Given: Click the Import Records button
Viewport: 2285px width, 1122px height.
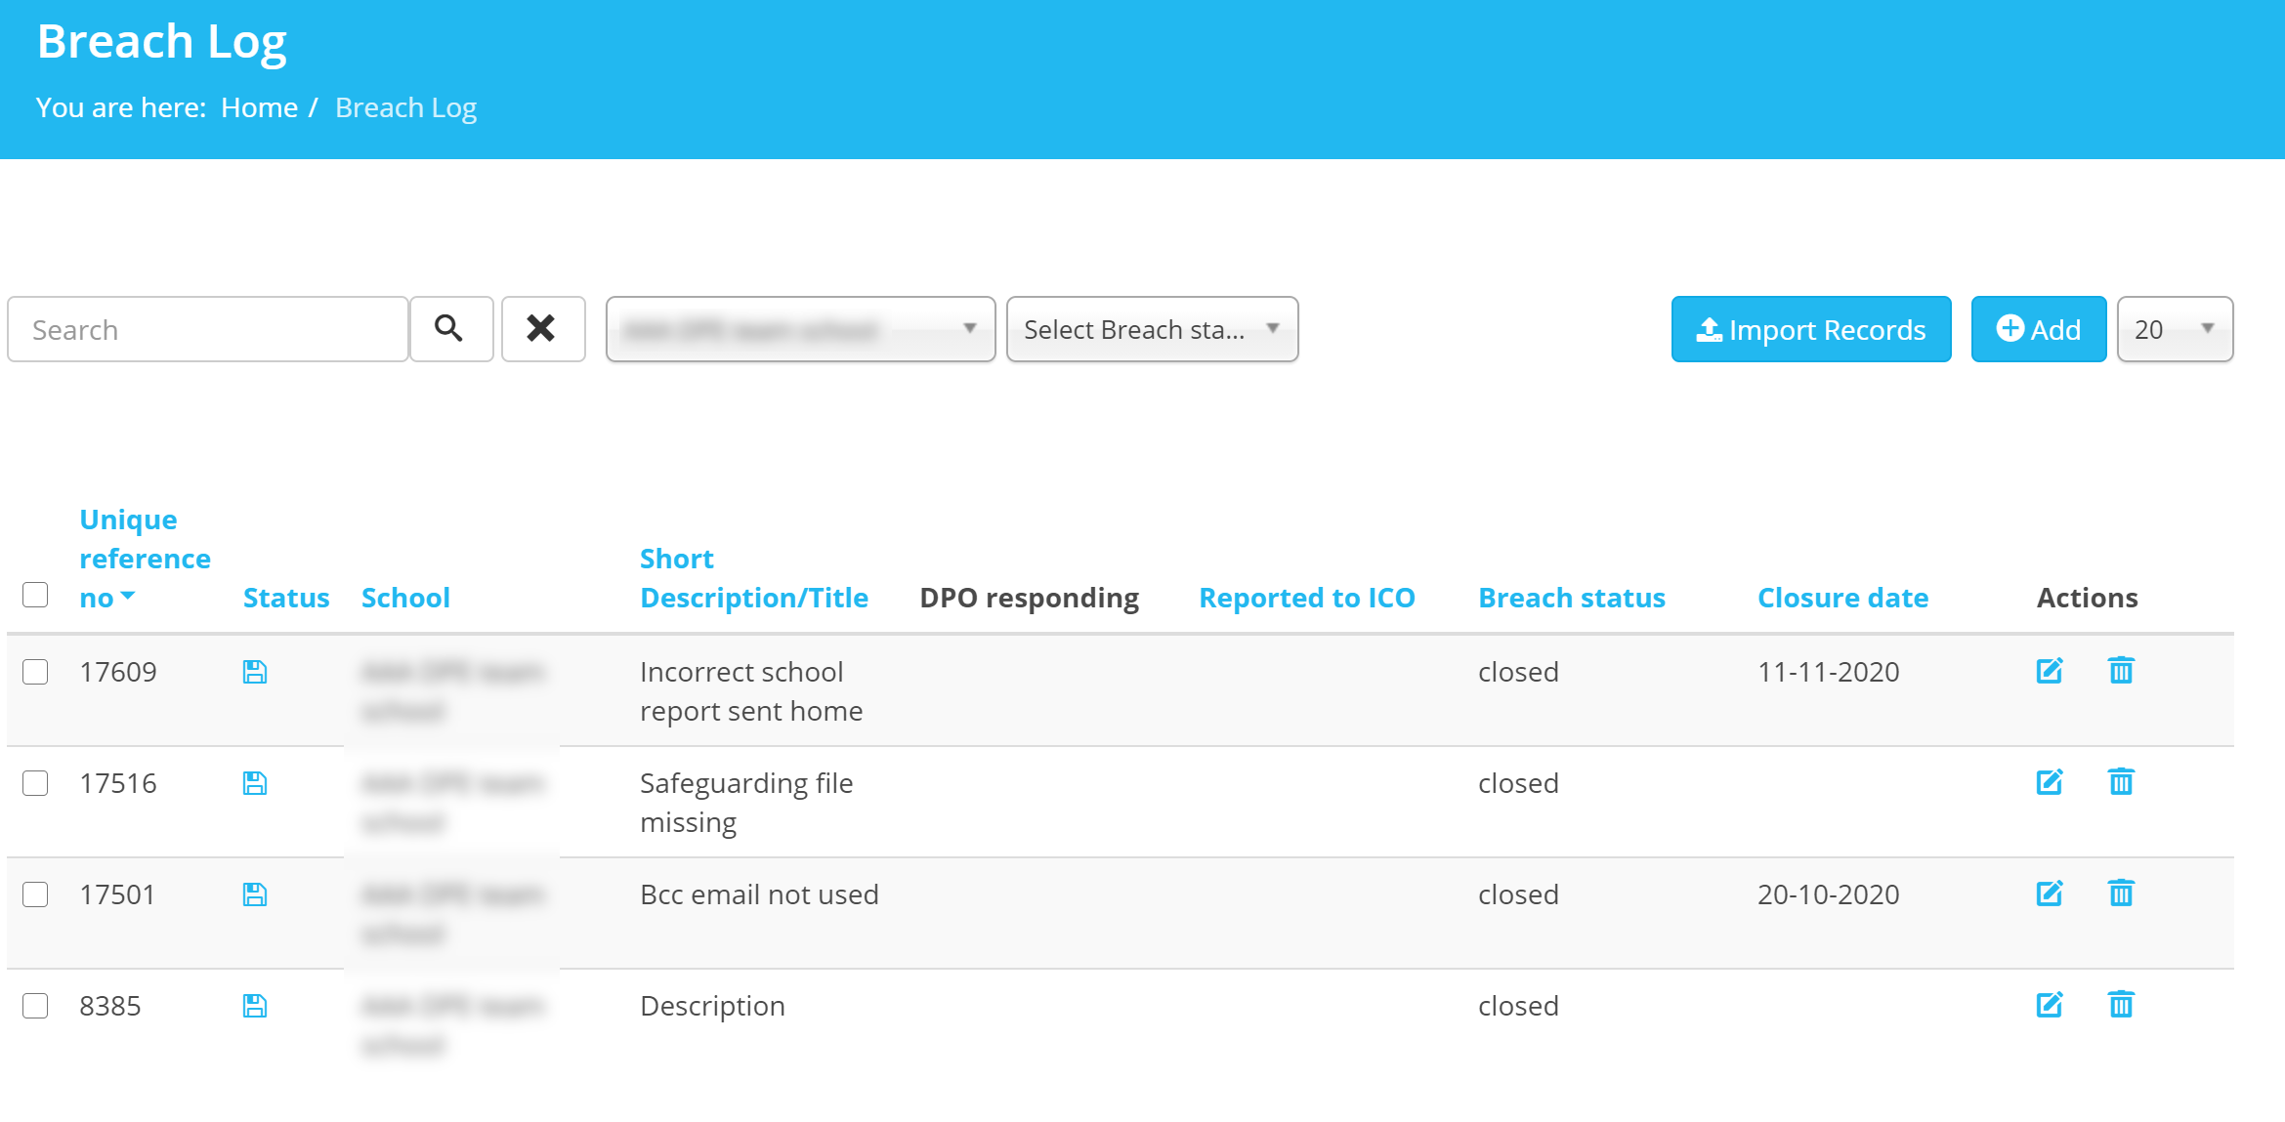Looking at the screenshot, I should click(1811, 329).
